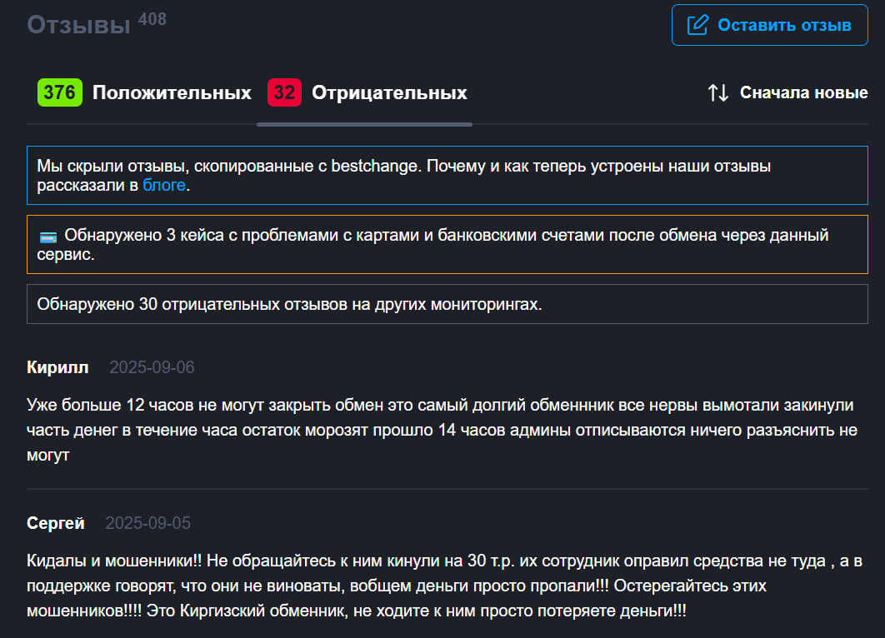Click Кирилл's review text about 12 hours
Screen dimensions: 885x638
click(442, 431)
